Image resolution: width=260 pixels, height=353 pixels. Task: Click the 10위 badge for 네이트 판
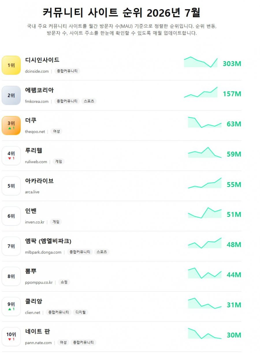(11, 337)
